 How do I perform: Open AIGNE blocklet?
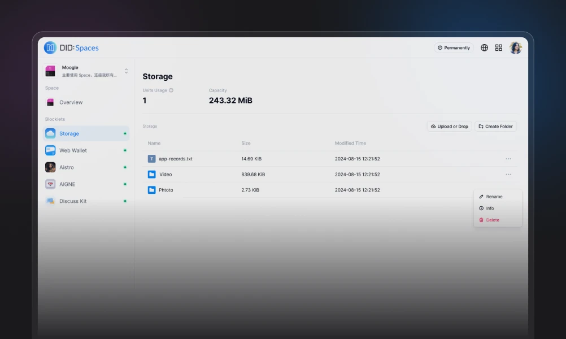[x=86, y=184]
